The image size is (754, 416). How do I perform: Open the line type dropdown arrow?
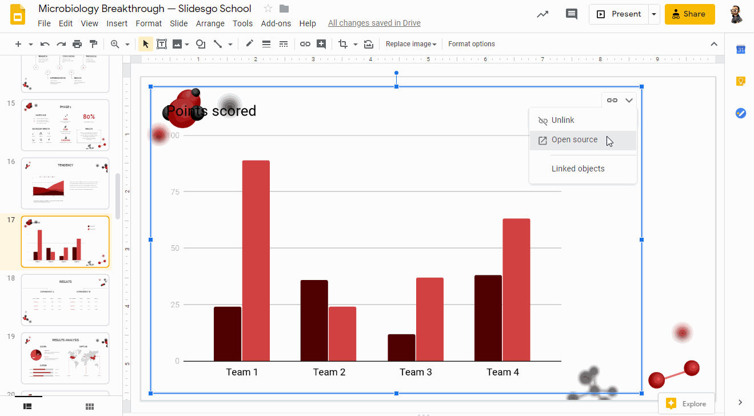pyautogui.click(x=230, y=44)
